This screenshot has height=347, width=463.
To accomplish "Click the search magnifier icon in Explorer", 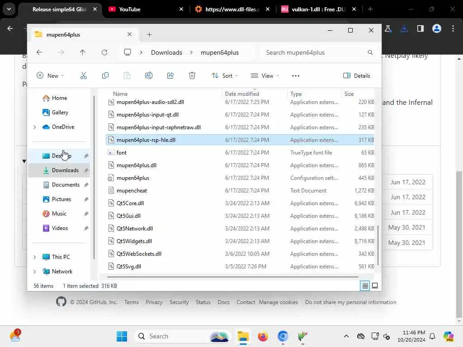I will pos(370,52).
